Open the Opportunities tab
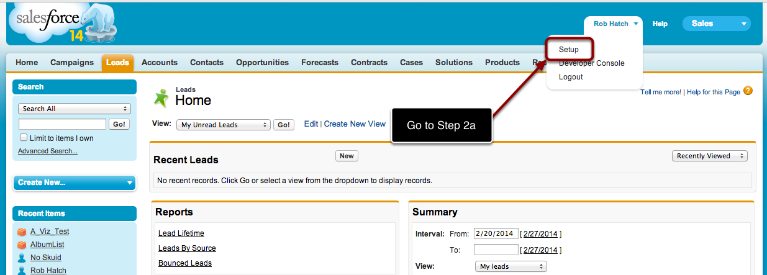Viewport: 767px width, 275px height. click(262, 62)
